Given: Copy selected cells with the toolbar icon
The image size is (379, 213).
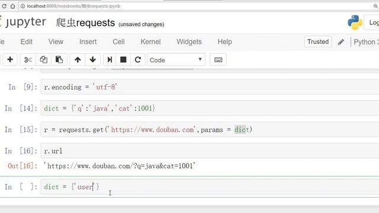Looking at the screenshot, I should click(43, 60).
